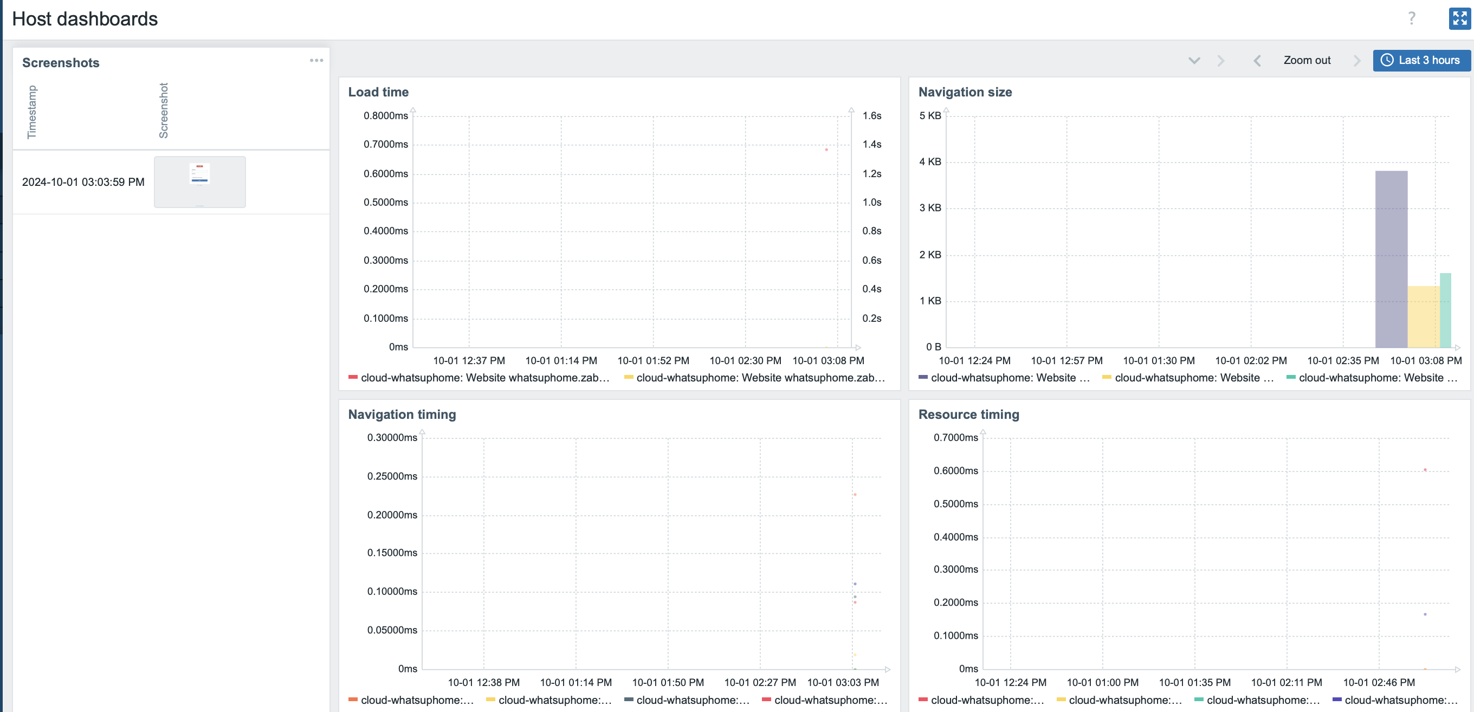1474x712 pixels.
Task: Click the tall purple bar in Navigation size
Action: (1391, 258)
